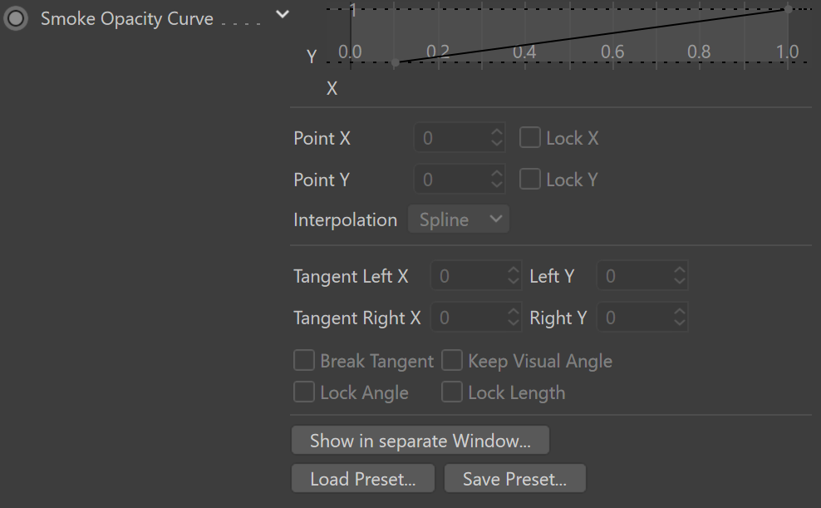This screenshot has height=508, width=821.
Task: Collapse the Smoke Opacity Curve chevron
Action: [x=283, y=14]
